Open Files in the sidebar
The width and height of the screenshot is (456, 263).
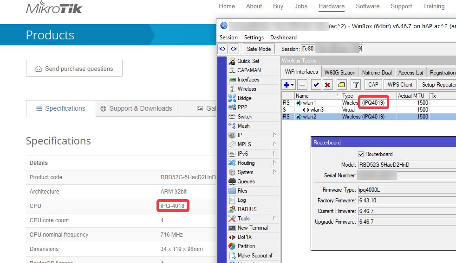pyautogui.click(x=242, y=191)
